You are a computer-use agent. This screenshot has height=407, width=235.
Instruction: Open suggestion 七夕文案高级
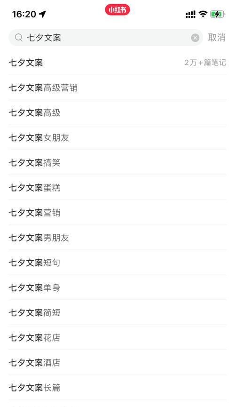click(x=117, y=112)
